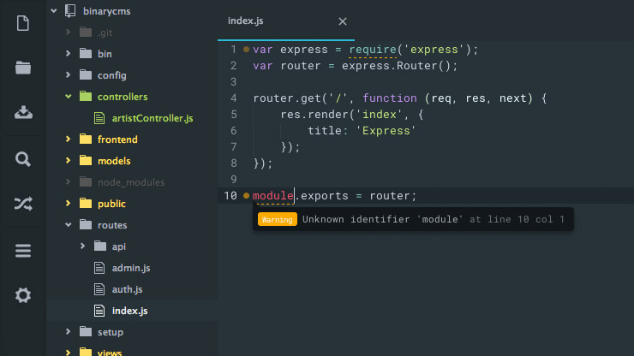Place cursor on 'require' in line 1
634x356 pixels.
(x=373, y=50)
